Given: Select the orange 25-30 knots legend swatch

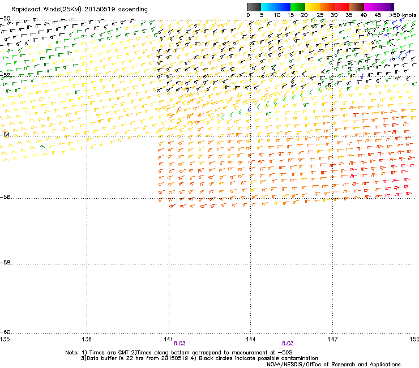Looking at the screenshot, I should [x=327, y=7].
